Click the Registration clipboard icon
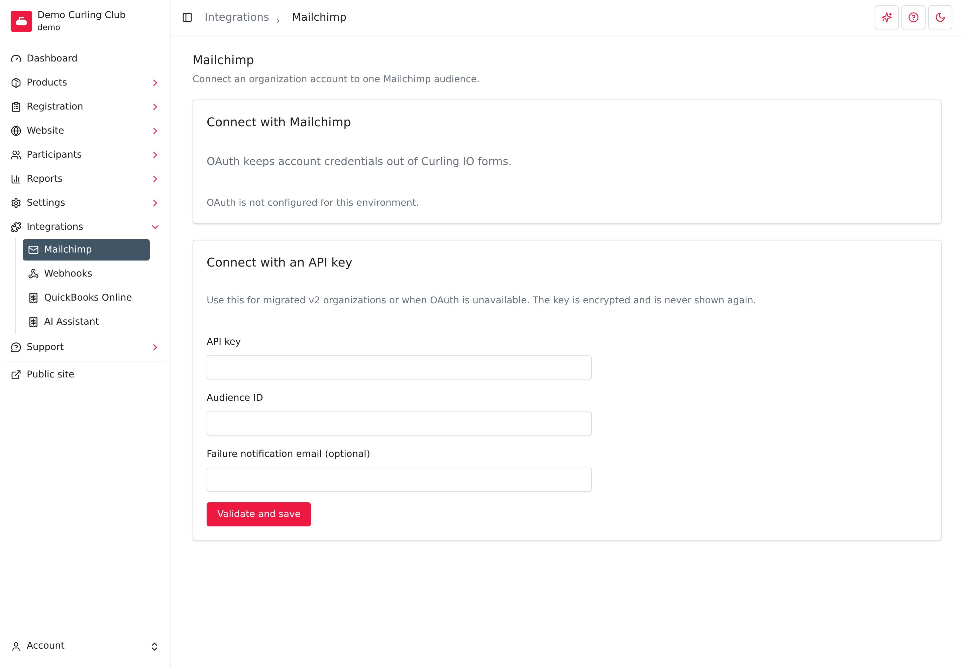 coord(16,107)
